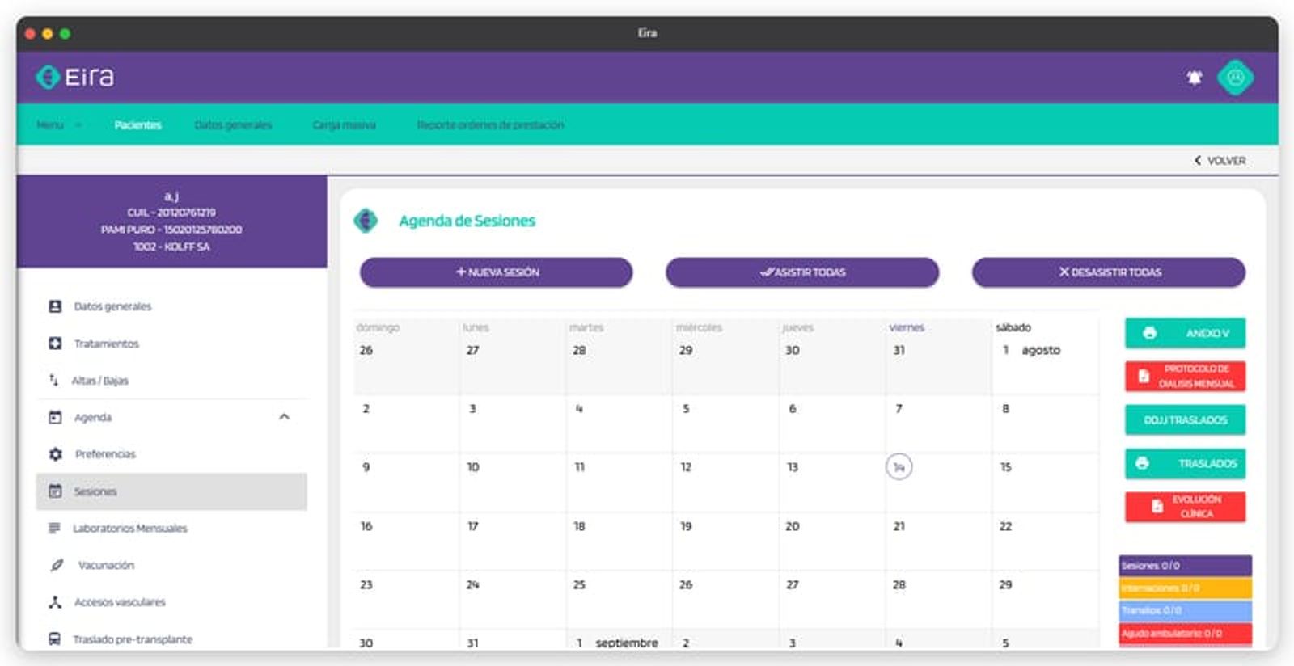Click the ASISTIR TODAS button

(x=802, y=272)
